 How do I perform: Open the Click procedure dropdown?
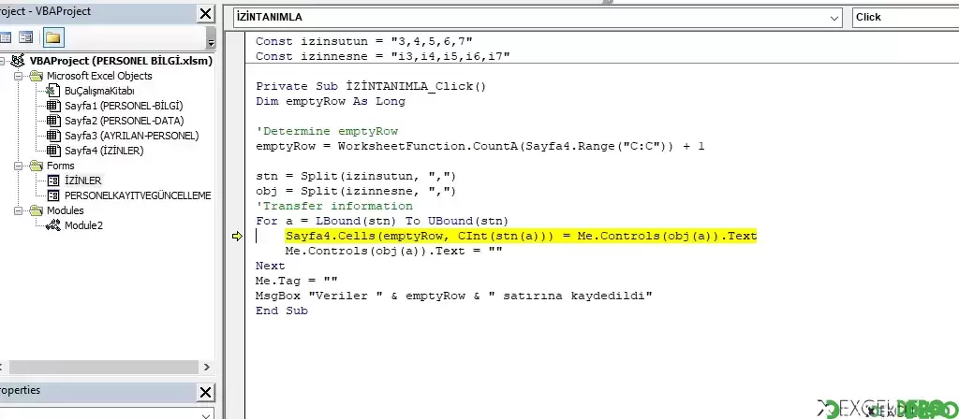(x=906, y=17)
